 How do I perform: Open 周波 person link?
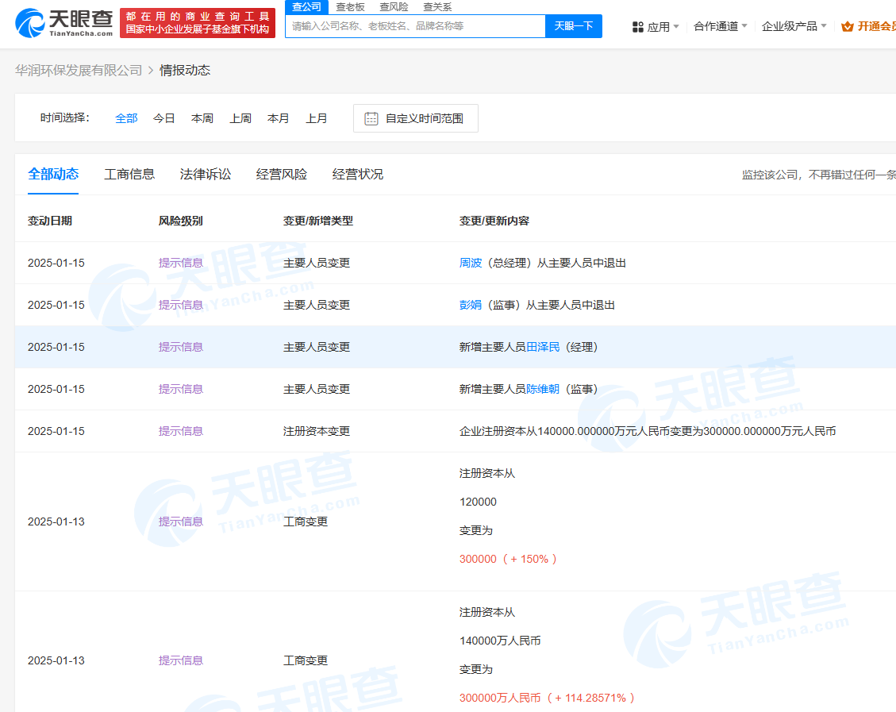(471, 263)
